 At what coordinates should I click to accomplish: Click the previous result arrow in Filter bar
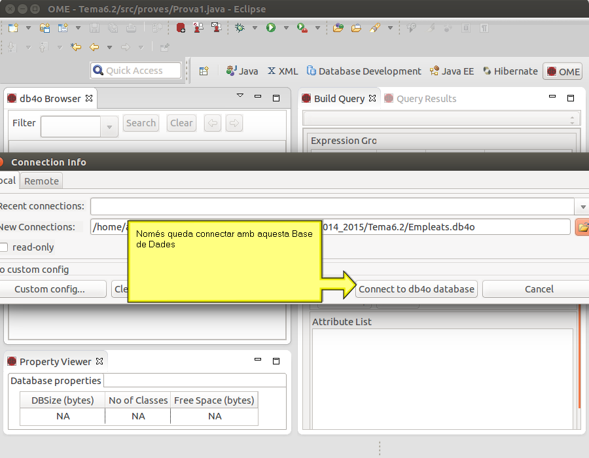(213, 123)
